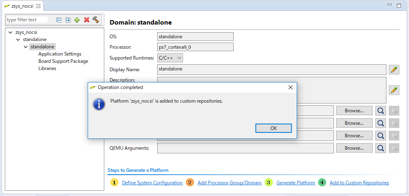Open the Supported Runtimes C/C++ dropdown
The image size is (409, 196).
pyautogui.click(x=170, y=58)
